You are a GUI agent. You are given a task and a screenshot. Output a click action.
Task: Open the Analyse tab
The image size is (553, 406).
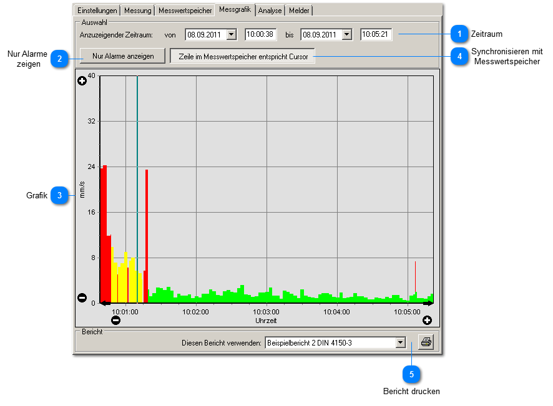pyautogui.click(x=270, y=11)
